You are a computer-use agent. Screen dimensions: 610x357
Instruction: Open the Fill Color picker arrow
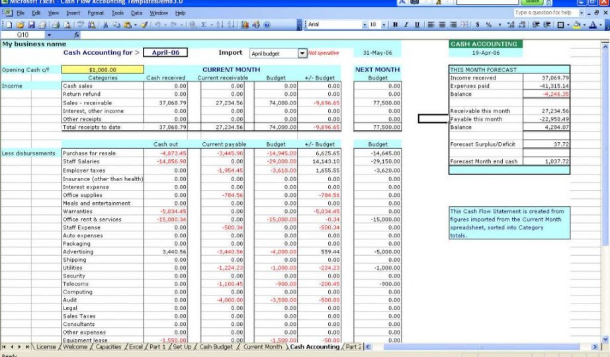[x=584, y=24]
